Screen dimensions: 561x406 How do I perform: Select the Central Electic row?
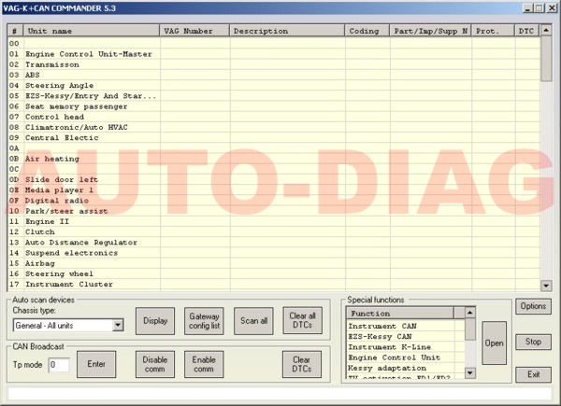coord(274,138)
